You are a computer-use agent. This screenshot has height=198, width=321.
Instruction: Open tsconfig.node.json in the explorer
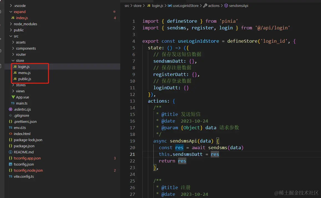(x=28, y=170)
